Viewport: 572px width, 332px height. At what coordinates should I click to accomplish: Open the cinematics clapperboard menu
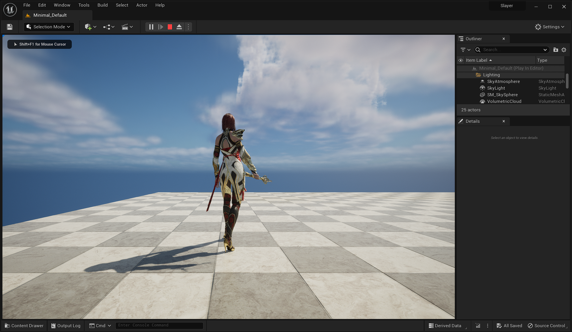[x=127, y=27]
